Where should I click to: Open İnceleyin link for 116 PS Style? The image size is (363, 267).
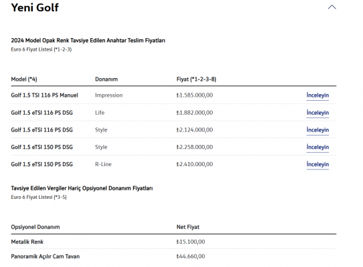click(x=318, y=130)
